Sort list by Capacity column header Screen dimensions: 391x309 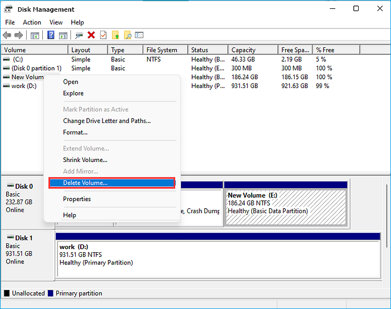(x=243, y=50)
